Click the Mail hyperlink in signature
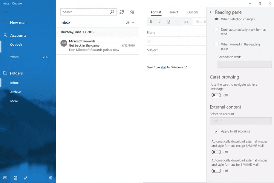 pyautogui.click(x=163, y=67)
